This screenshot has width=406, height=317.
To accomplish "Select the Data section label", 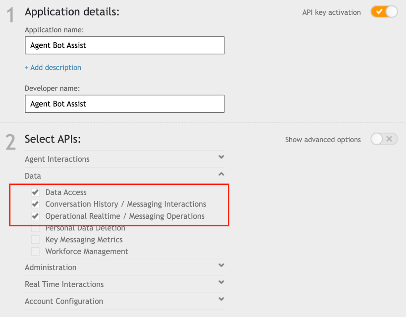I will pyautogui.click(x=33, y=176).
